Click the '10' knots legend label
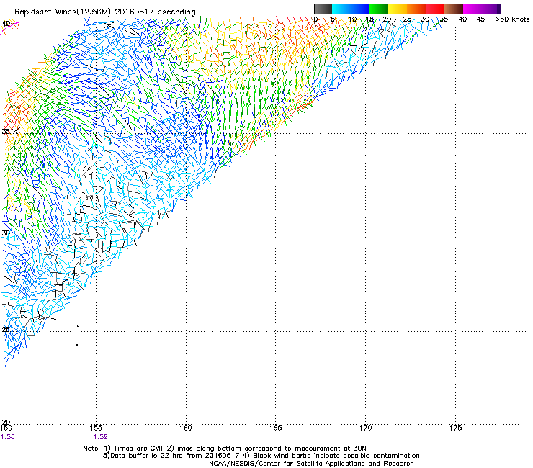Viewport: 533px width, 468px height. pyautogui.click(x=352, y=19)
